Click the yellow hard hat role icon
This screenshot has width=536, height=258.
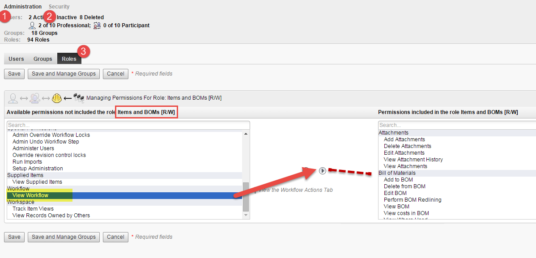pyautogui.click(x=56, y=97)
